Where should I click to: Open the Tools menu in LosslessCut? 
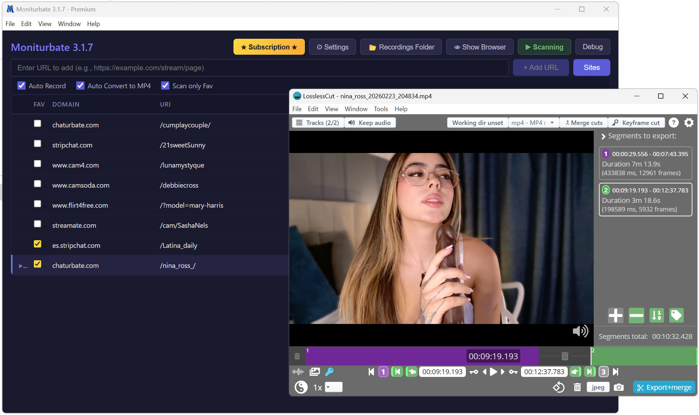[x=380, y=109]
